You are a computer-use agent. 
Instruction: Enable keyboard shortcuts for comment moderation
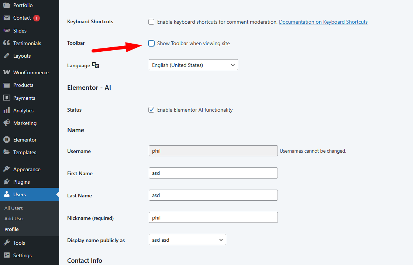[x=151, y=22]
